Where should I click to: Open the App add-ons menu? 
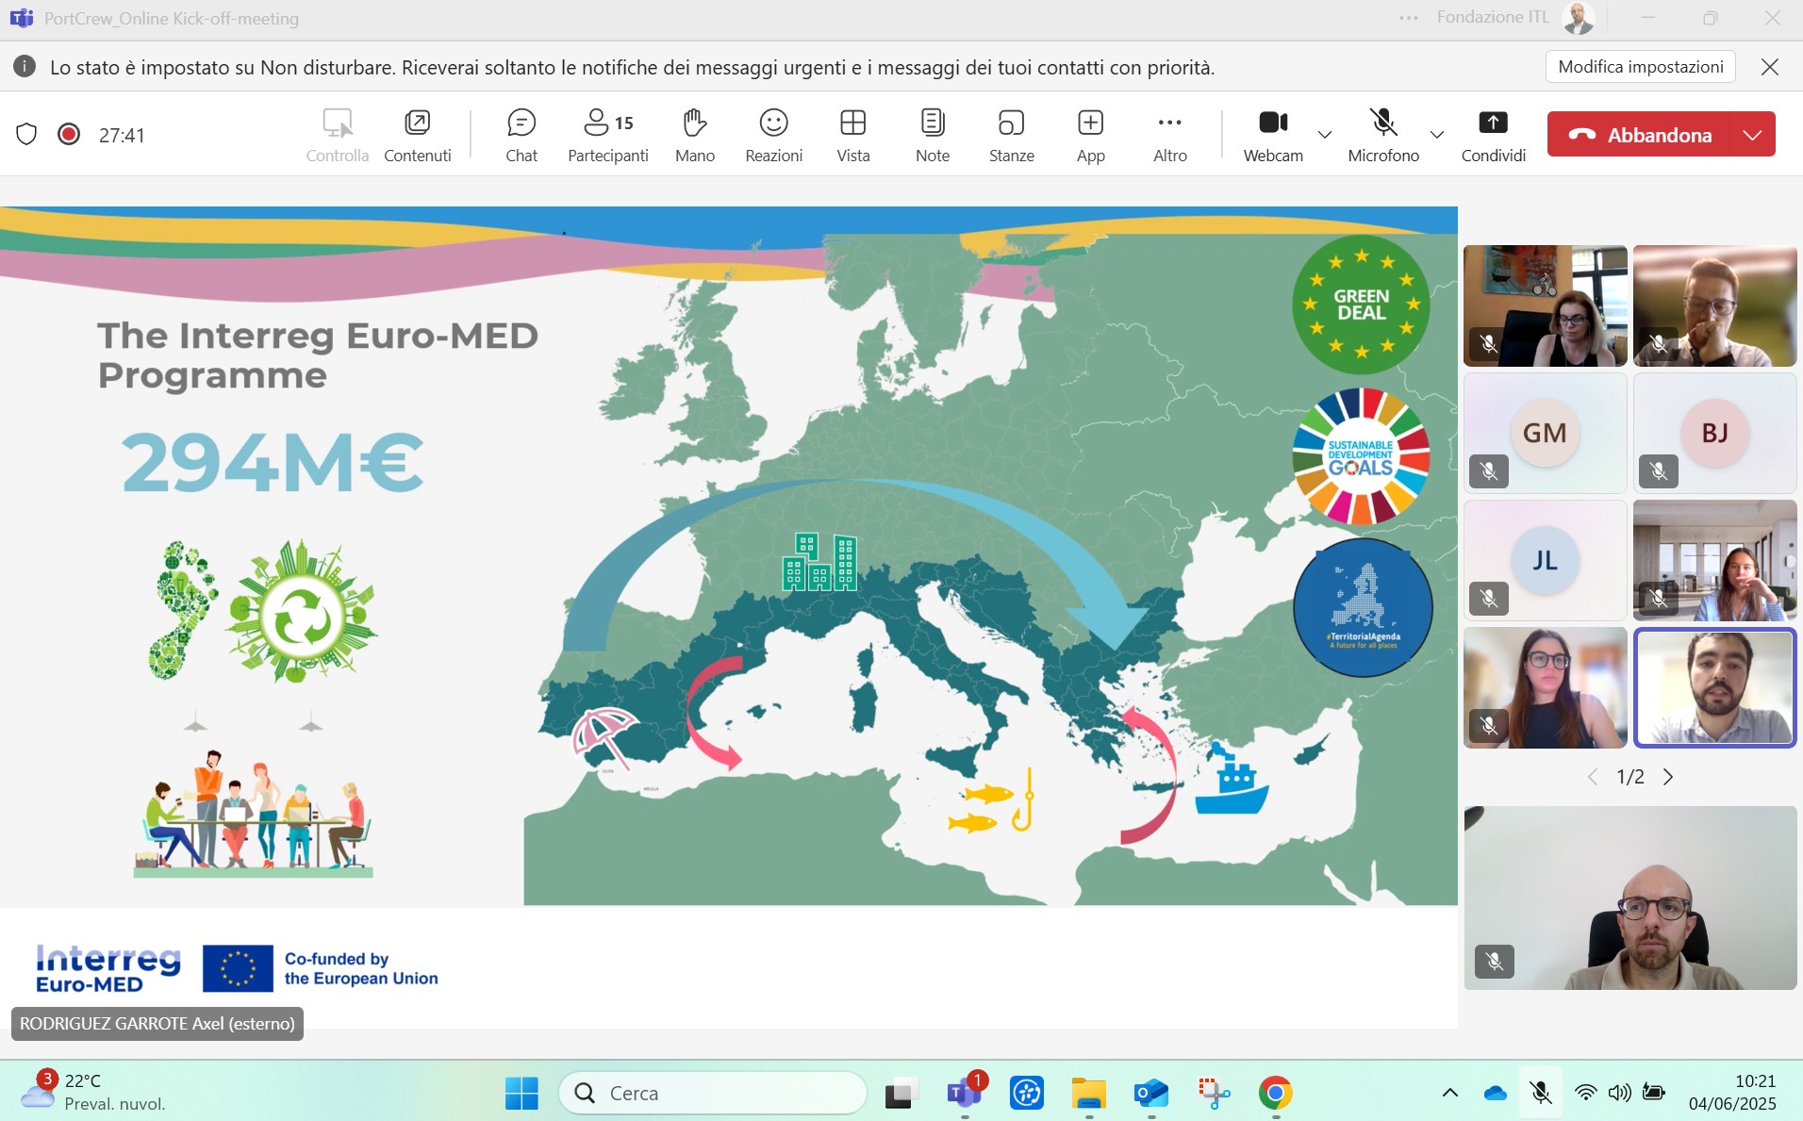coord(1091,135)
